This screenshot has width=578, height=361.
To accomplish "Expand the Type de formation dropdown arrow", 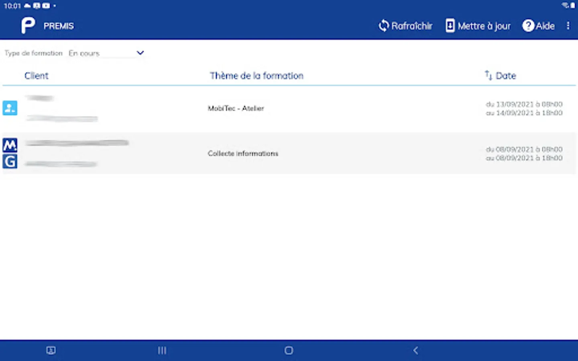I will point(140,53).
